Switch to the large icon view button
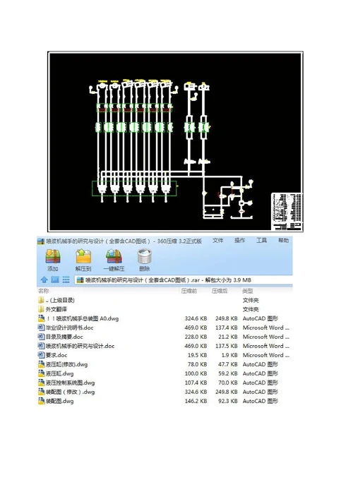Viewport: 353px width, 499px height. (55, 279)
